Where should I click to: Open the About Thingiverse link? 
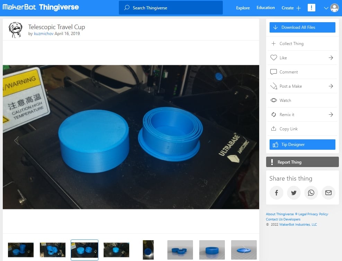click(280, 214)
